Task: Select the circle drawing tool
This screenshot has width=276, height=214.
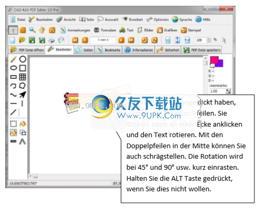Action: (23, 59)
